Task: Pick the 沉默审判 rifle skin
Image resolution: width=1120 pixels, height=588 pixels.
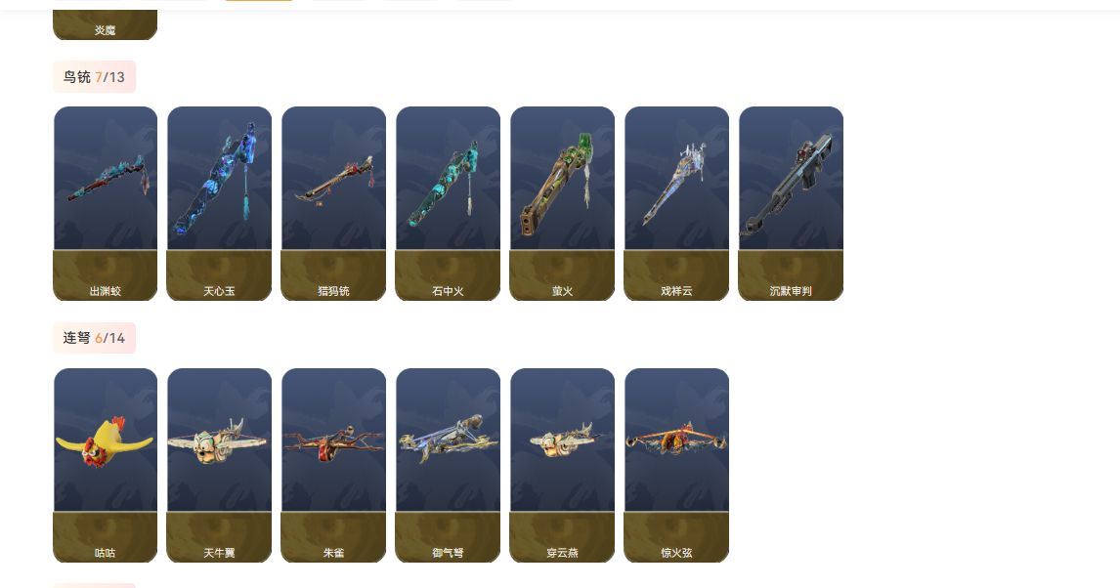Action: click(x=791, y=203)
